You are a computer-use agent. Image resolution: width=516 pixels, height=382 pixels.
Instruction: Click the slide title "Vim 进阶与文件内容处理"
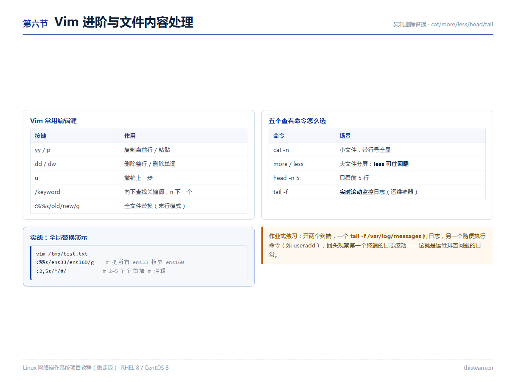(x=123, y=22)
